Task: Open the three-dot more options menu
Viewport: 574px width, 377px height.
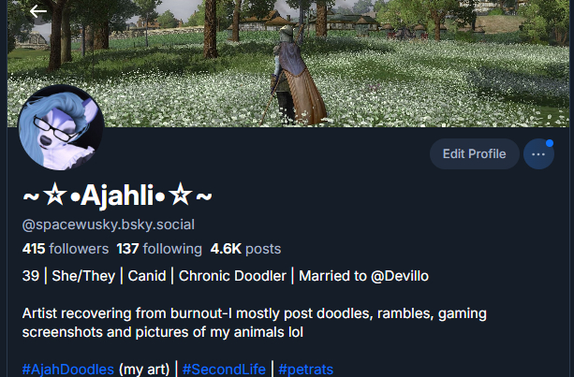Action: click(x=538, y=154)
